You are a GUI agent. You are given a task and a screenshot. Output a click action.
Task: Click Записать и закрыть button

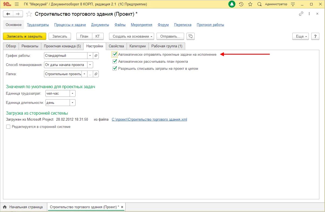tap(25, 37)
